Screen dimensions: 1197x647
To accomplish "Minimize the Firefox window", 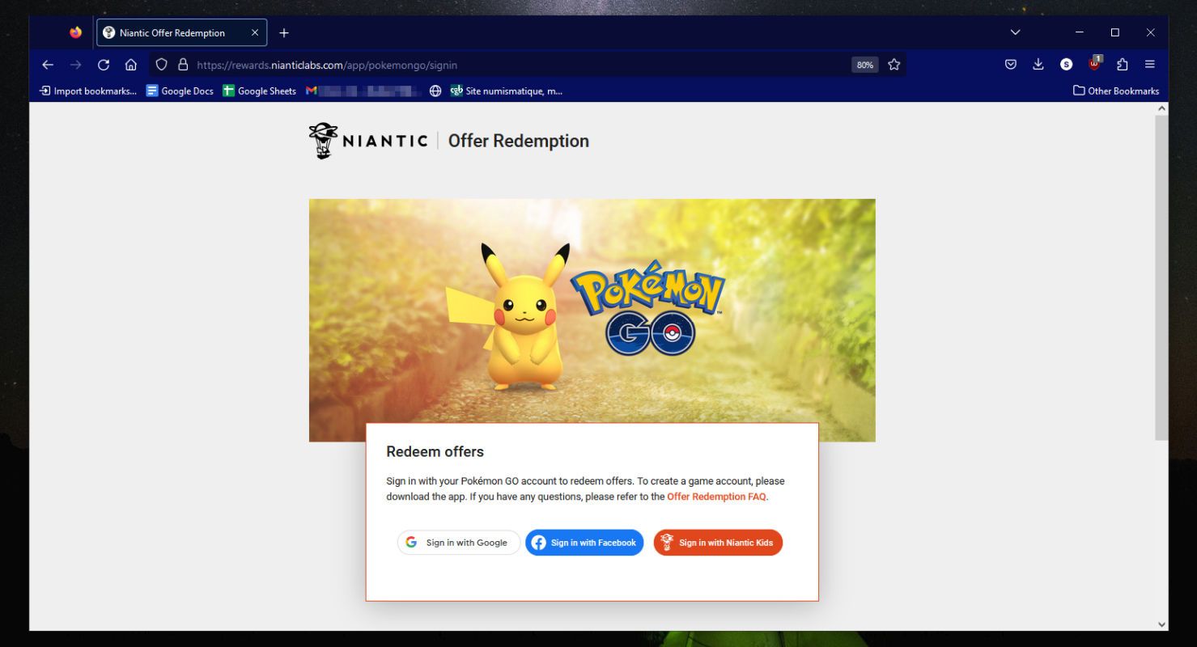I will click(1079, 33).
